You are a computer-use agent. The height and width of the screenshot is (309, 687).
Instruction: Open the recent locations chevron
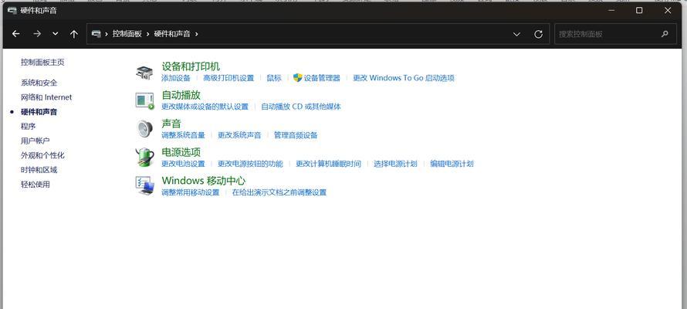pyautogui.click(x=56, y=34)
